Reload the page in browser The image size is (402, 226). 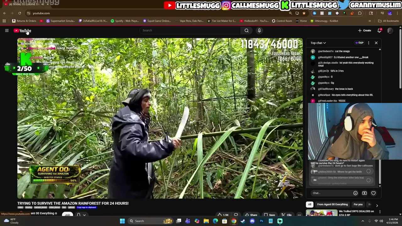(19, 13)
